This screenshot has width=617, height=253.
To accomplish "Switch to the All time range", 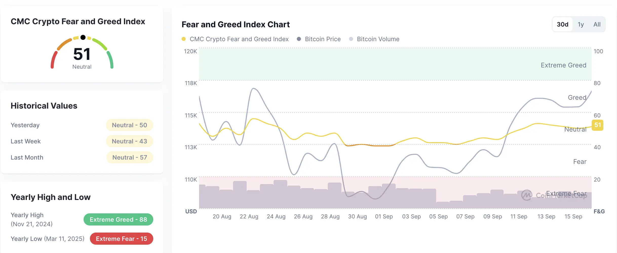I will click(597, 24).
